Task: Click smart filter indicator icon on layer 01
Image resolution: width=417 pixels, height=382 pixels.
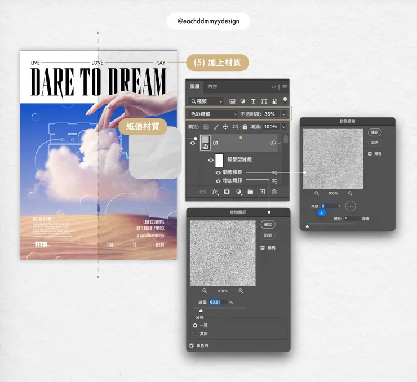Action: click(x=273, y=143)
